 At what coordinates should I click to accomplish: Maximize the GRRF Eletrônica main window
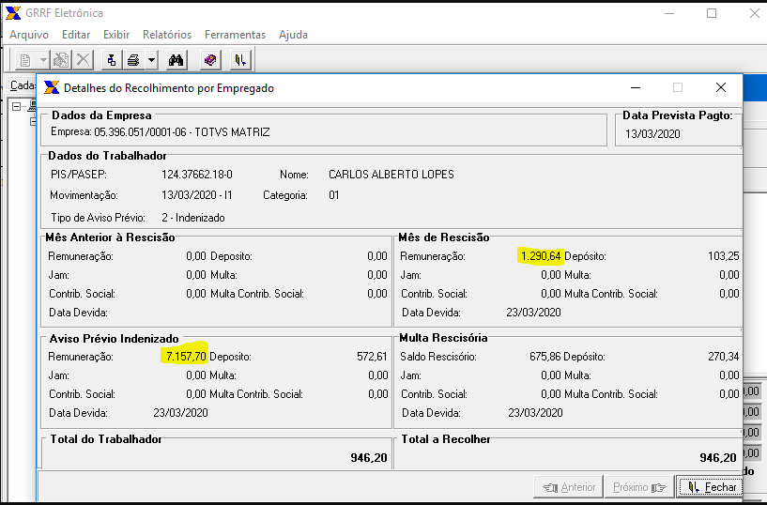[712, 13]
